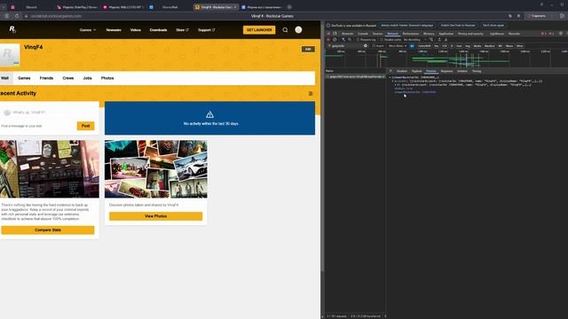Open the Downloads link in the navigation
The width and height of the screenshot is (568, 319).
pyautogui.click(x=158, y=30)
